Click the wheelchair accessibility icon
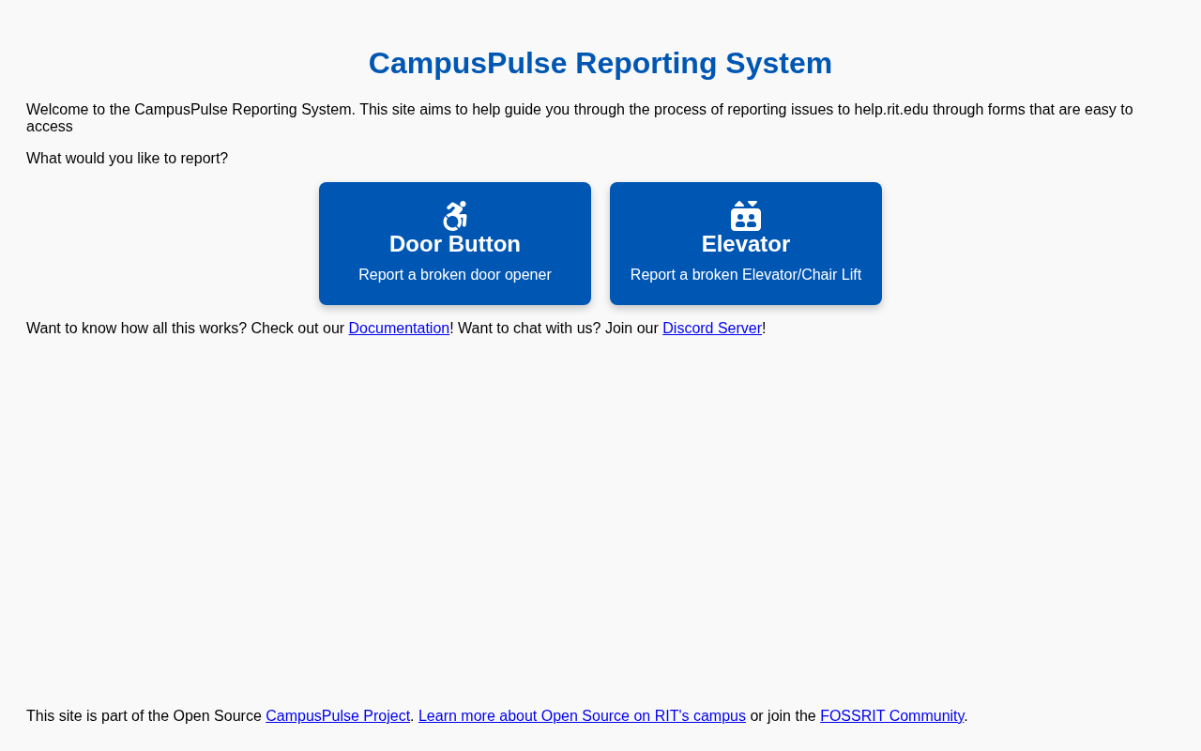 [x=455, y=216]
